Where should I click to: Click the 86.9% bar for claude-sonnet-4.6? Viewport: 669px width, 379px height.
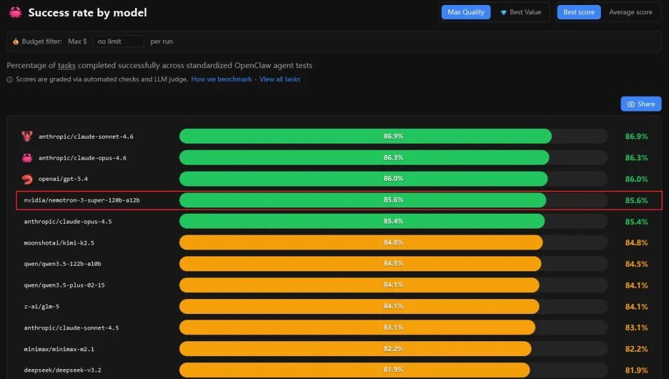click(365, 136)
